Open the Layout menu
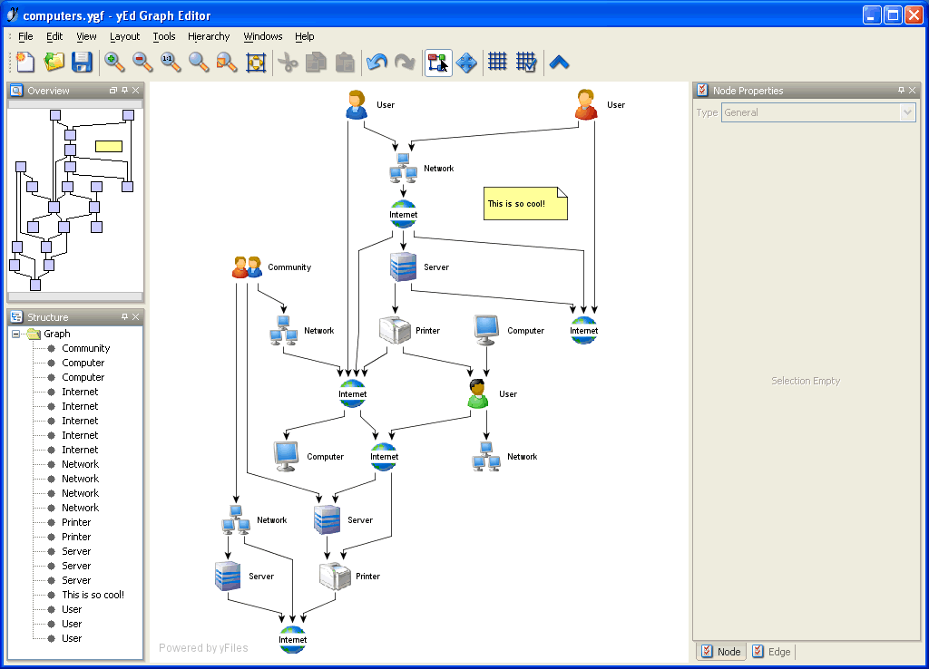929x669 pixels. 124,36
